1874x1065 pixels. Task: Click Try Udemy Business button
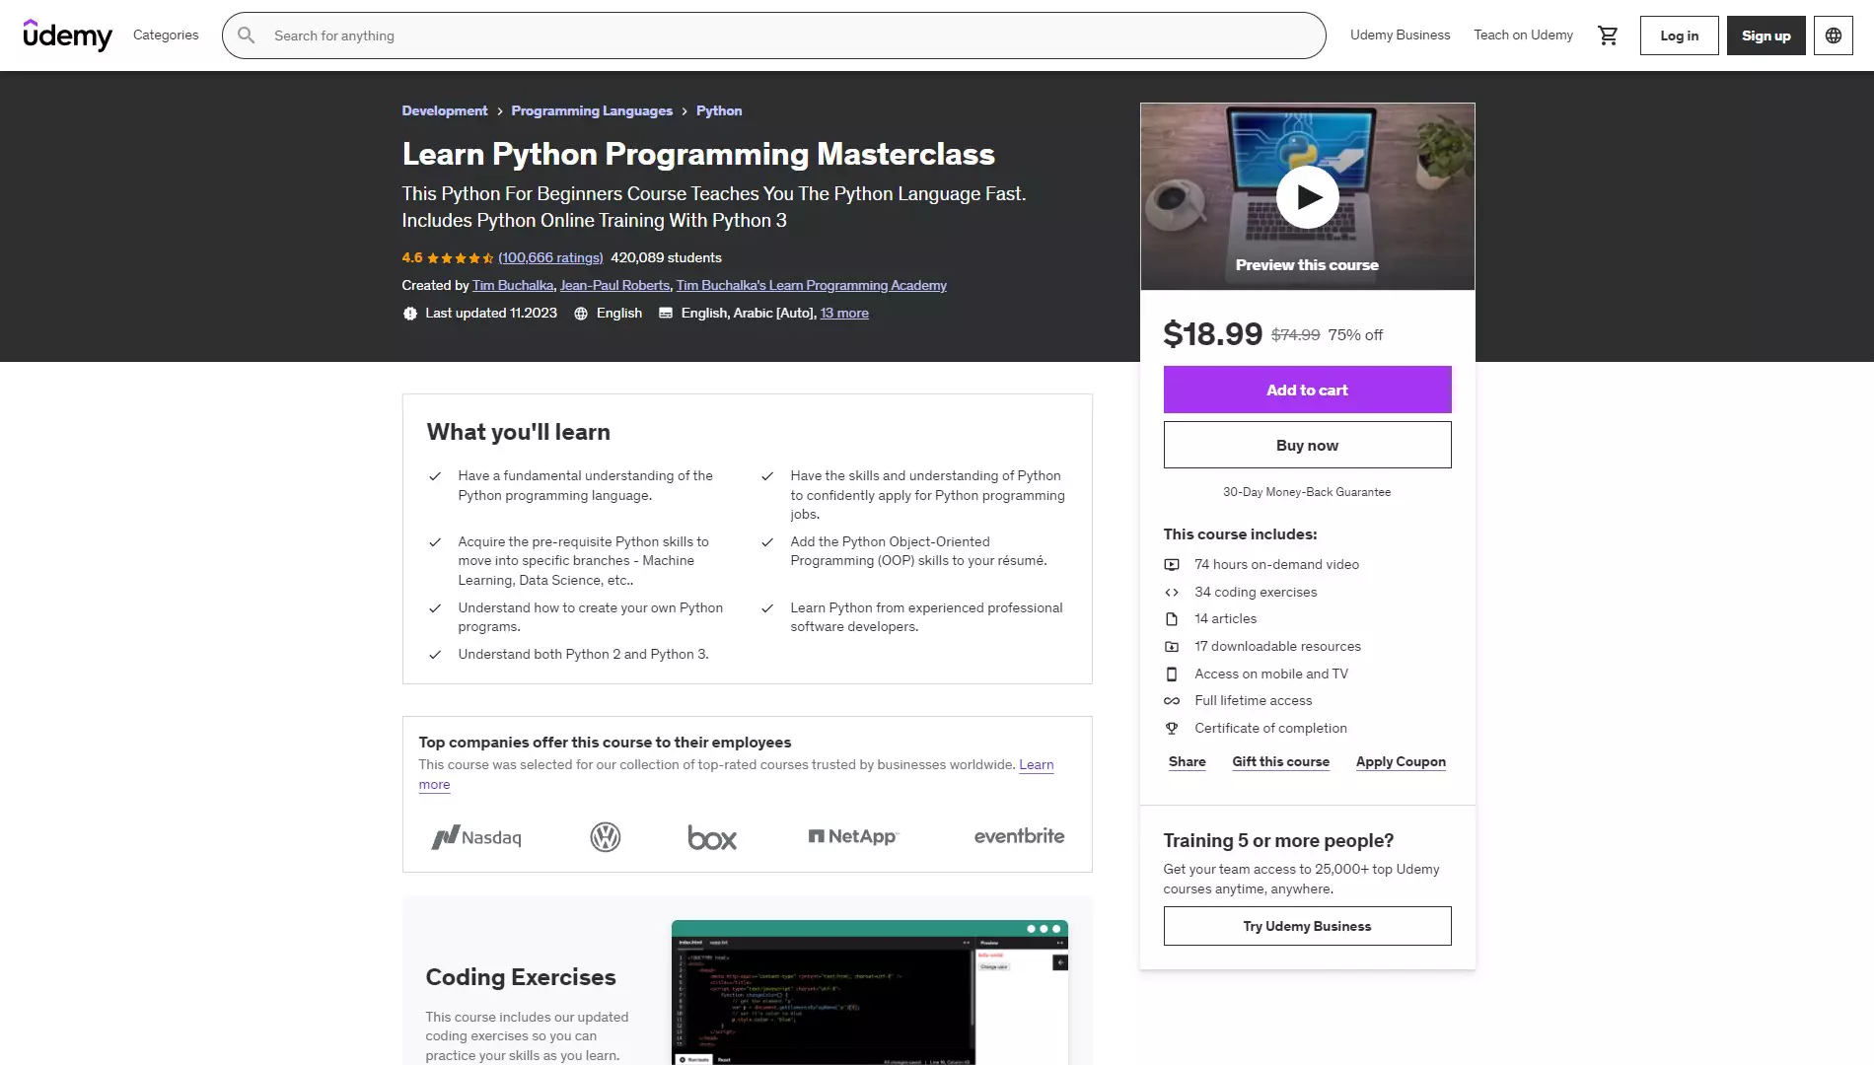point(1307,926)
